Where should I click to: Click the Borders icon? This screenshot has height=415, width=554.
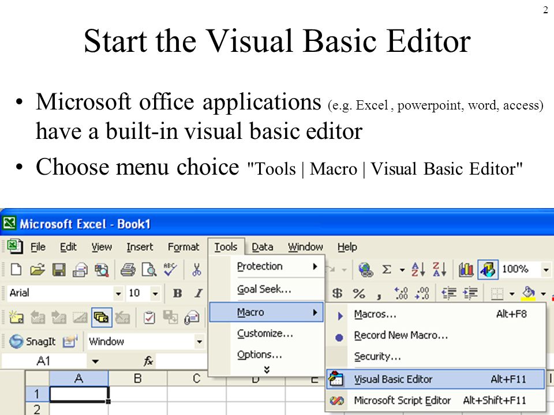pos(497,293)
